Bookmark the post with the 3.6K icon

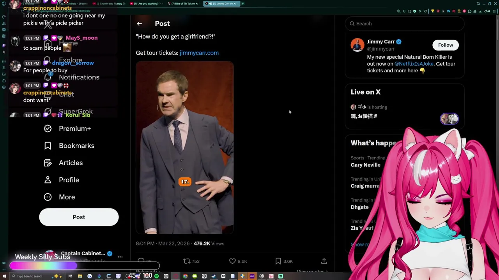278,261
